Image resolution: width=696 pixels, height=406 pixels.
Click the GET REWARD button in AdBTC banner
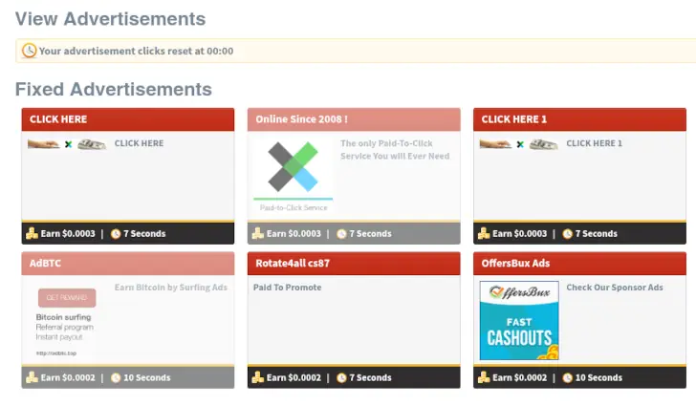[x=67, y=298]
